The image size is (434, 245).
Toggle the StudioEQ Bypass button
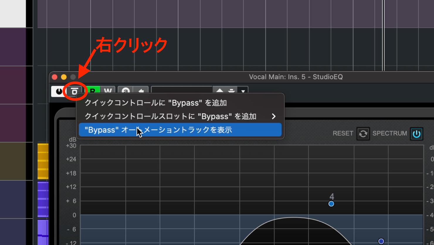(74, 91)
